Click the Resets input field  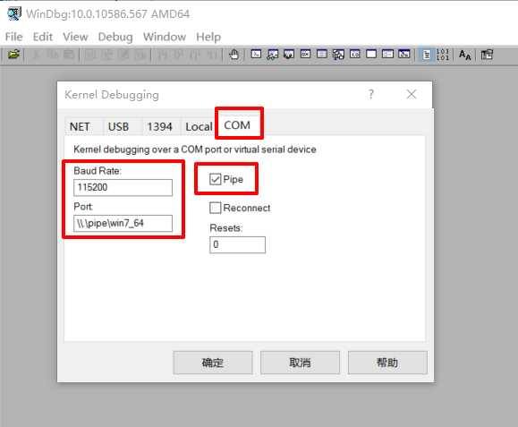(237, 245)
